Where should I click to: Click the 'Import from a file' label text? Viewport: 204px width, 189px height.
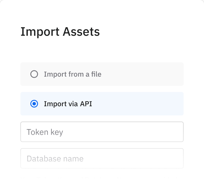[72, 74]
